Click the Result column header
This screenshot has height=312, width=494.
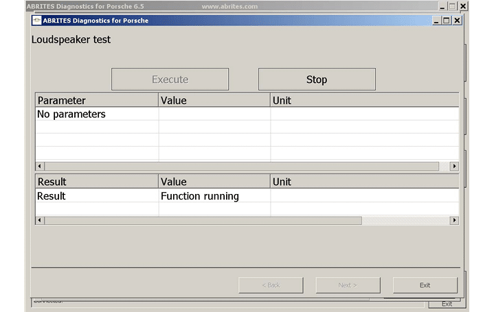point(96,182)
